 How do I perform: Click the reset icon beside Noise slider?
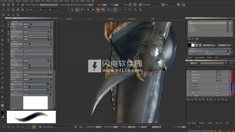coord(51,24)
